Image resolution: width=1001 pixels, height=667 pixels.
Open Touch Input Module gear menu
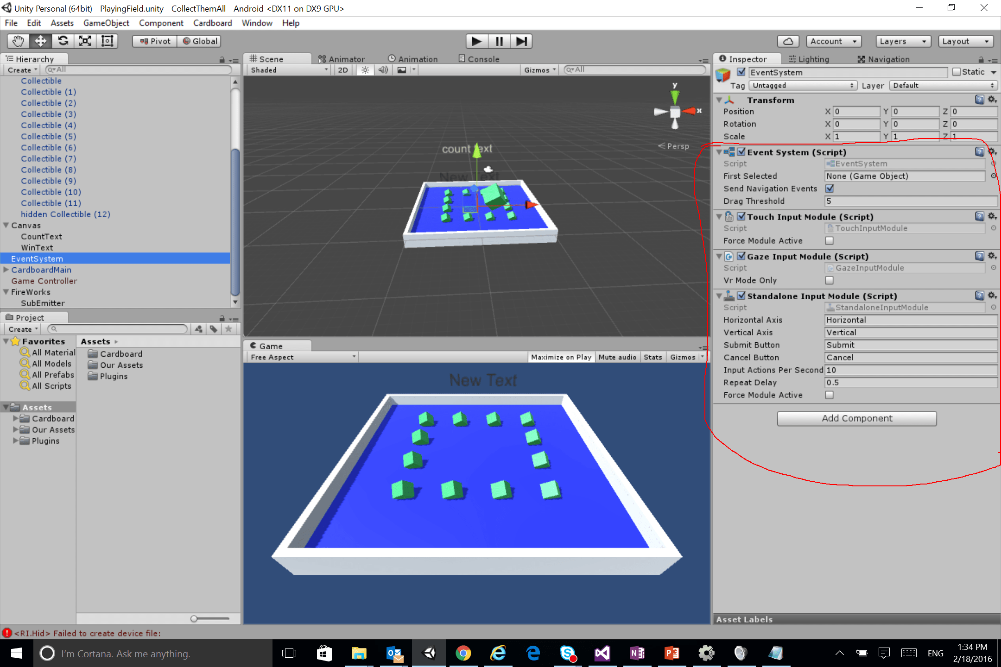[992, 216]
